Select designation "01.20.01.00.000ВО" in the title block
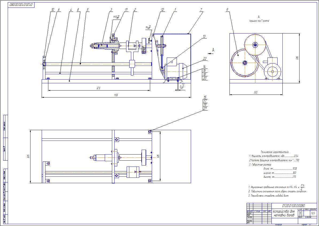The width and height of the screenshot is (319, 226). (293, 206)
